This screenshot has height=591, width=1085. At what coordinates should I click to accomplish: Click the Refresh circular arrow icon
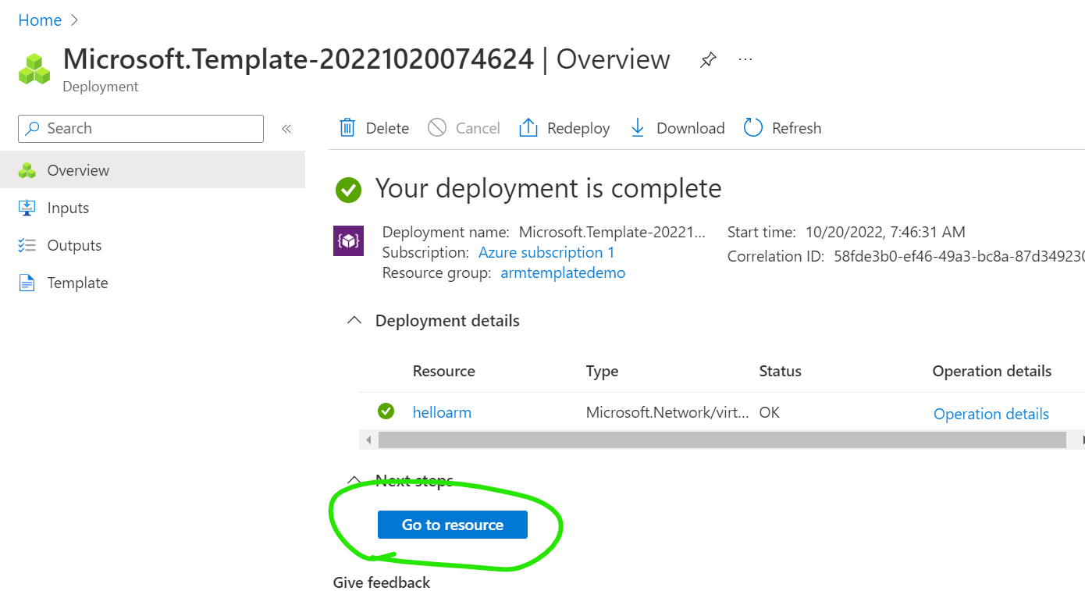pos(753,128)
